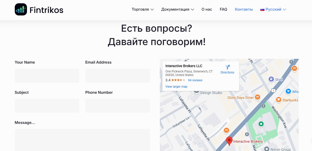Viewport: 312px width, 151px height.
Task: Click the One Pickwick Plaza address text
Action: (x=189, y=73)
